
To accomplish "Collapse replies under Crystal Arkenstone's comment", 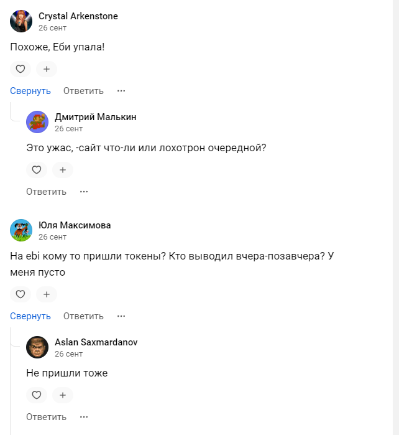I will [x=30, y=91].
